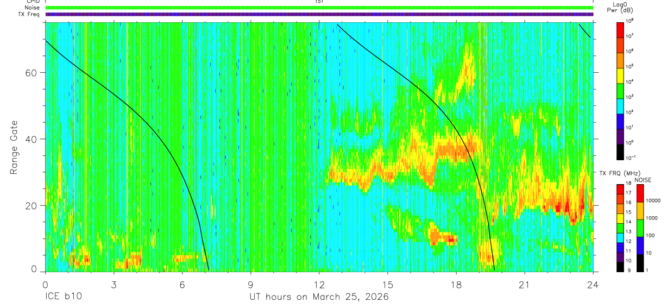Click the 'TX FRQ (MHz)' title
The width and height of the screenshot is (667, 308).
coord(620,173)
